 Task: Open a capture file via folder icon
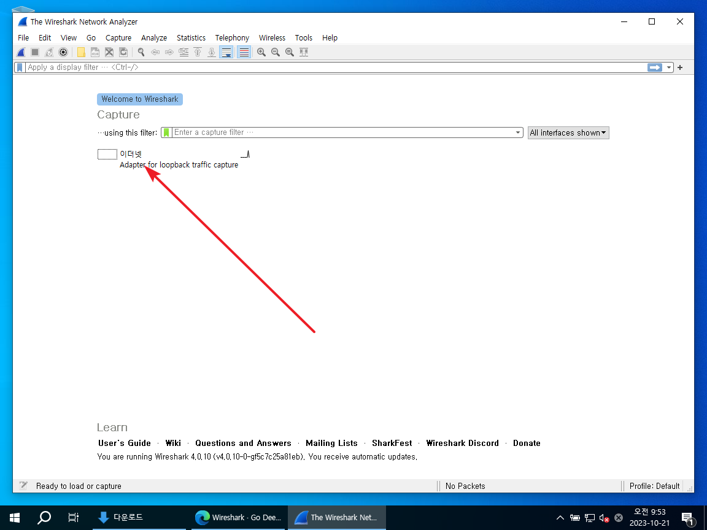(x=81, y=52)
